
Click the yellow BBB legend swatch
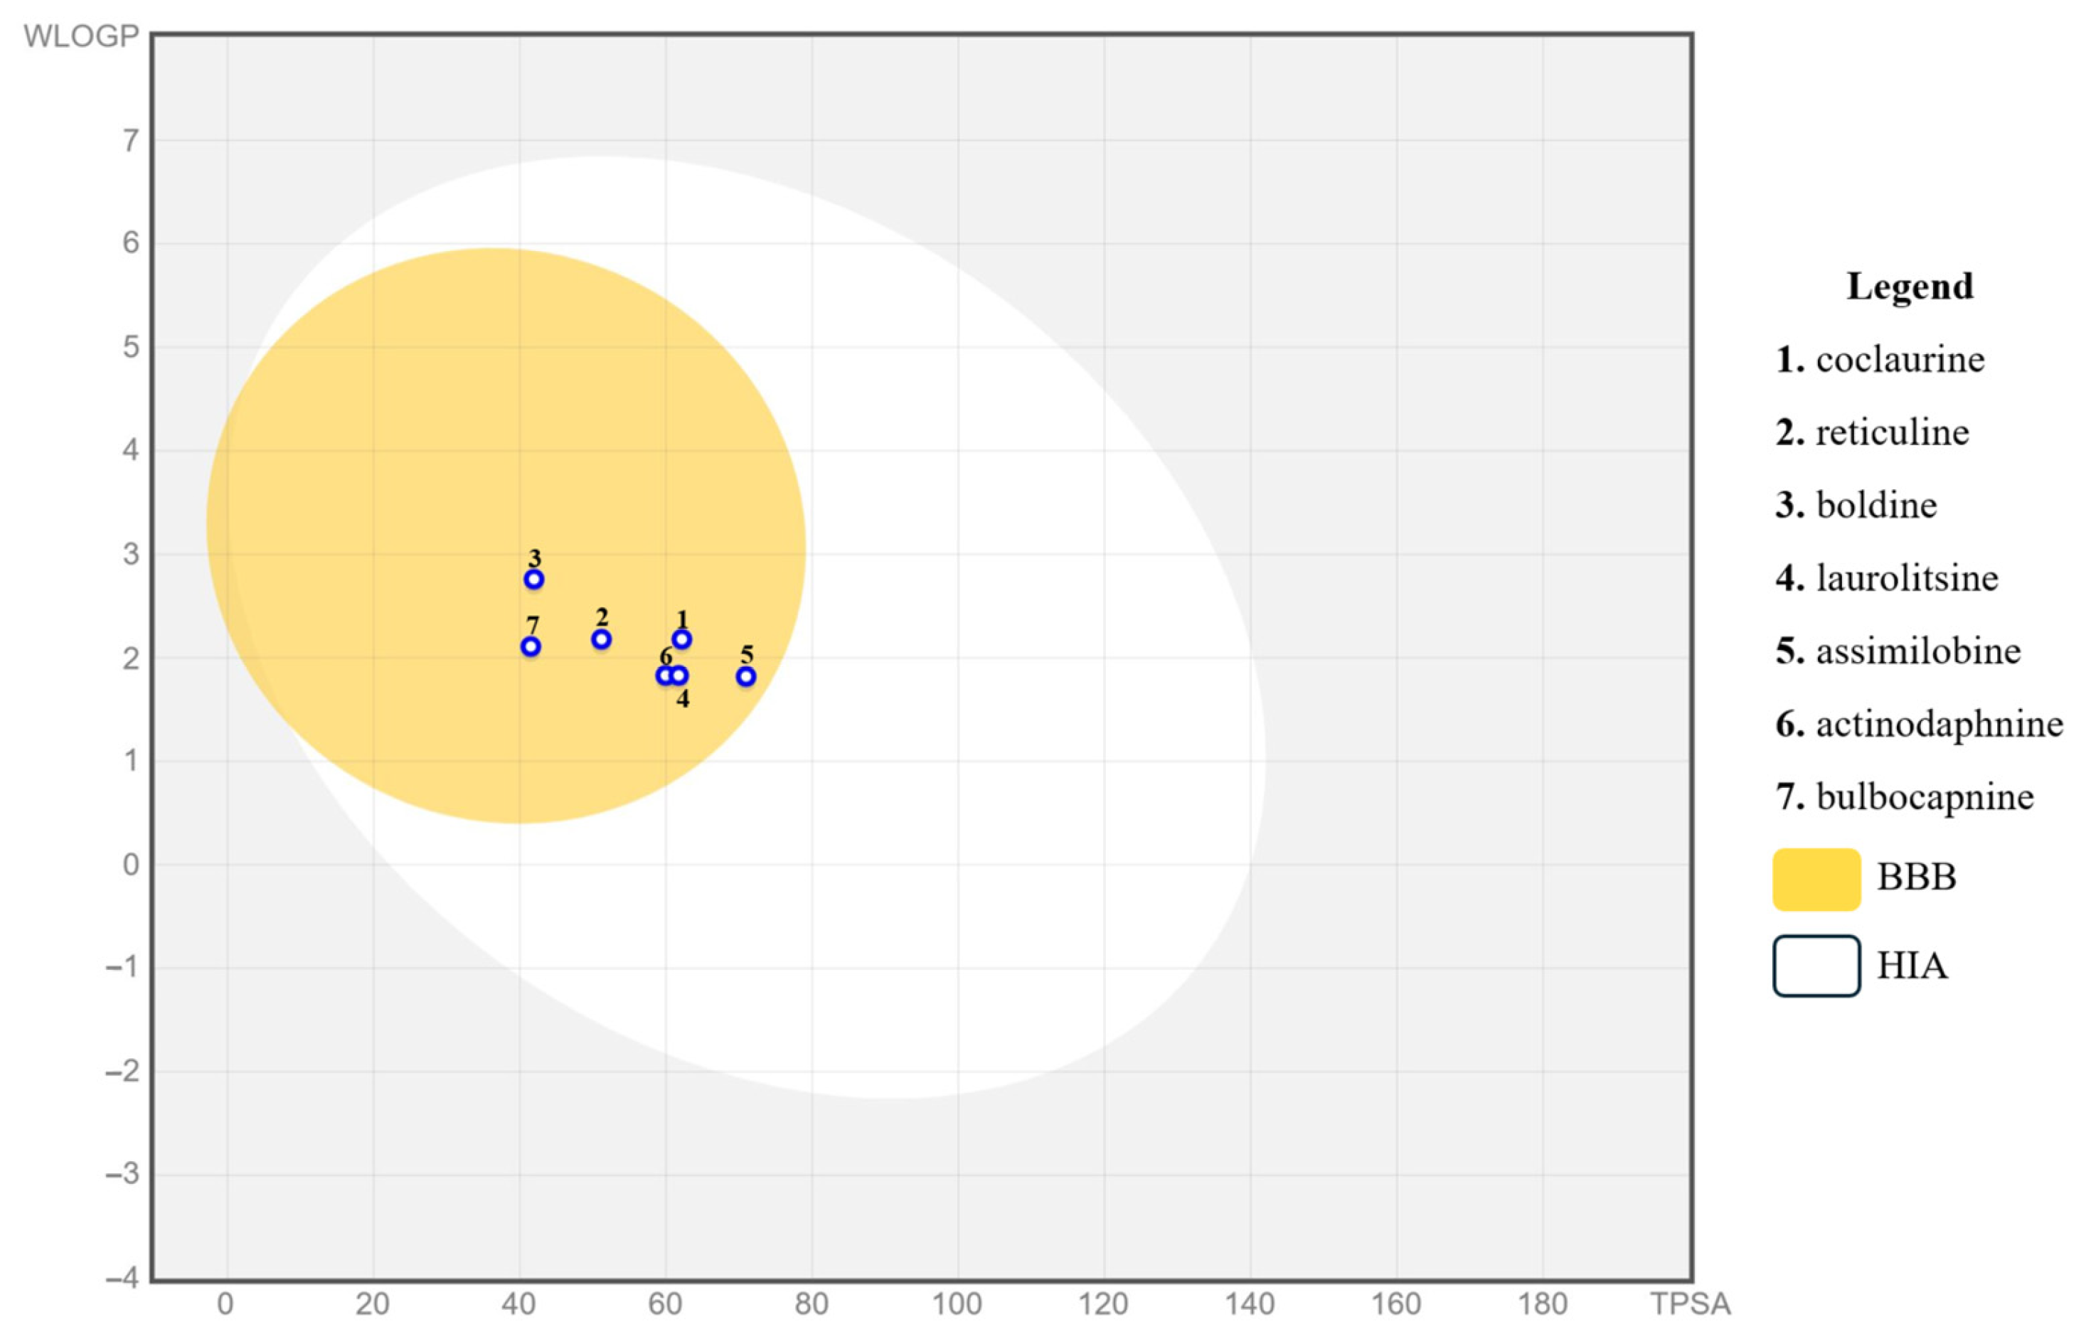pyautogui.click(x=1816, y=880)
